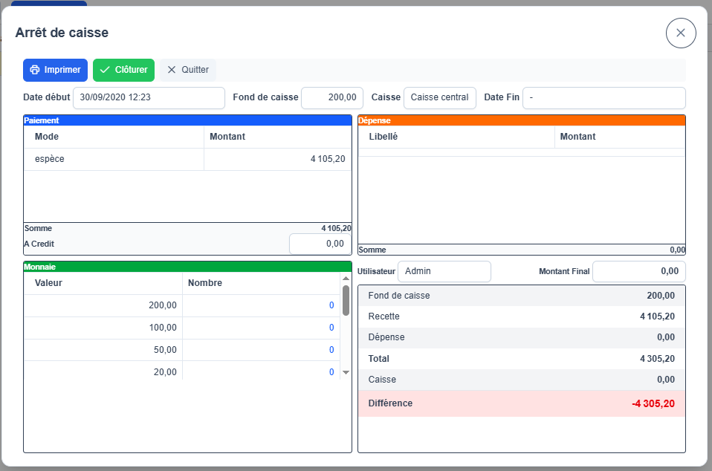Select the espèce payment row
The height and width of the screenshot is (471, 712).
(x=187, y=159)
